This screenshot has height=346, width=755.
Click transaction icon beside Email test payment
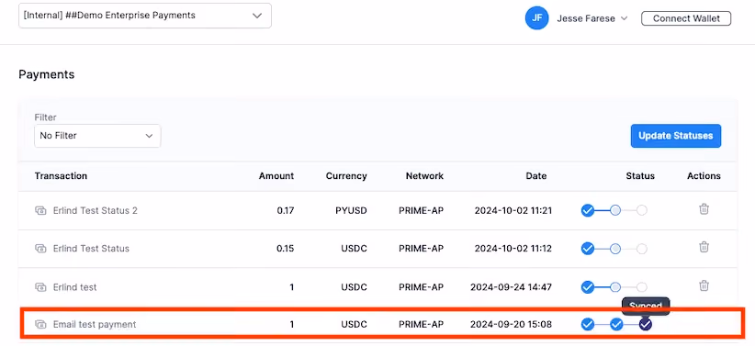[40, 324]
